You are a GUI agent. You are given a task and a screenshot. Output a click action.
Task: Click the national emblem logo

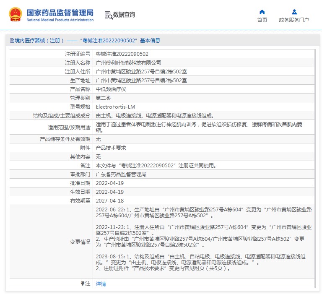click(x=16, y=15)
